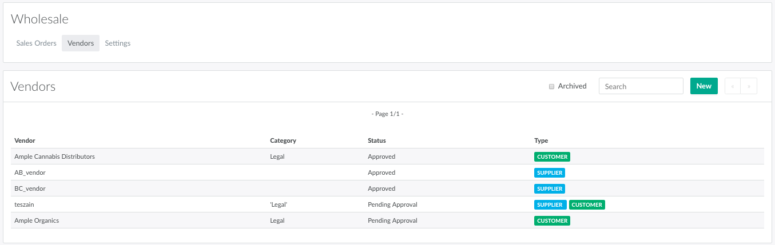Click CUSTOMER badge on Ample Organics row
The height and width of the screenshot is (245, 775).
point(552,220)
